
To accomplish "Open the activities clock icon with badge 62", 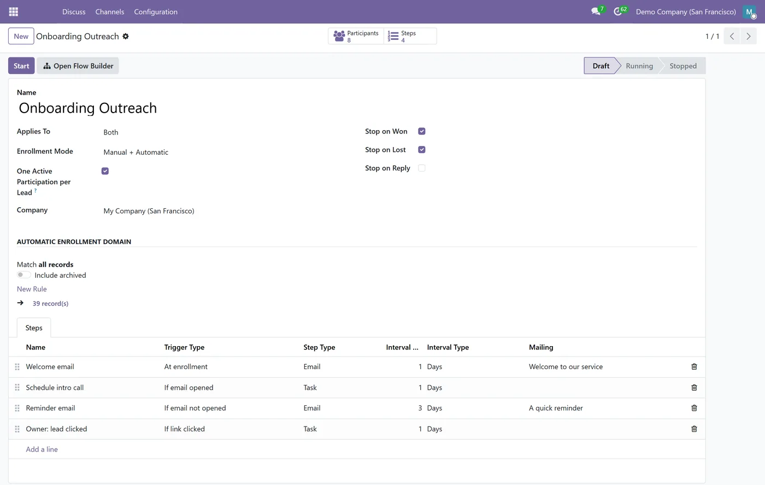I will [x=618, y=11].
